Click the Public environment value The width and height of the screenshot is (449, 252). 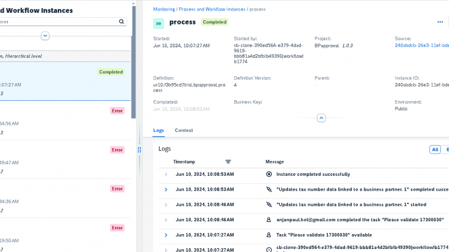point(401,109)
